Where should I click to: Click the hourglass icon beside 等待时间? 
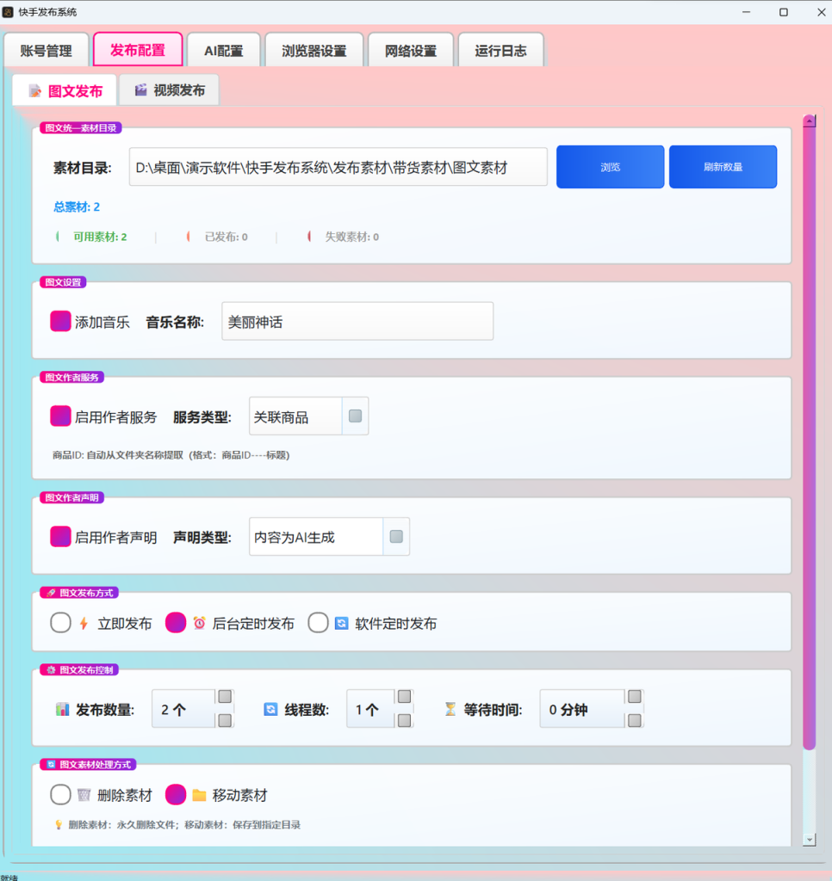tap(450, 709)
